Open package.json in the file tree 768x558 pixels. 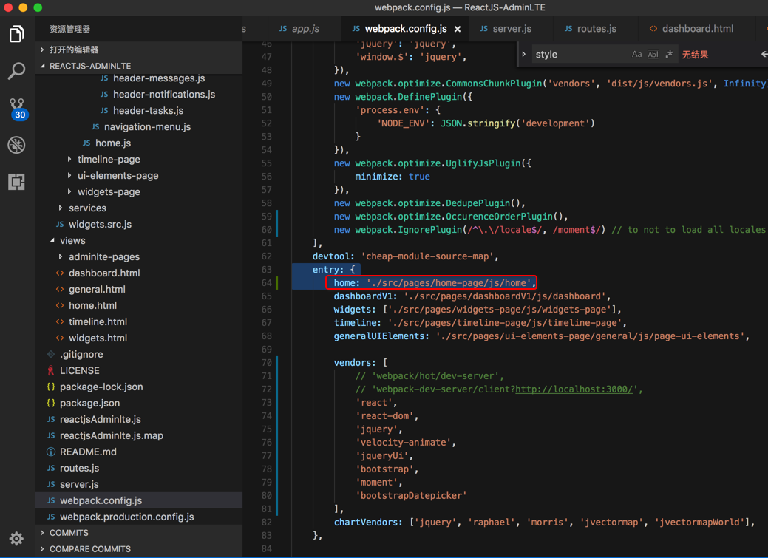[x=89, y=403]
